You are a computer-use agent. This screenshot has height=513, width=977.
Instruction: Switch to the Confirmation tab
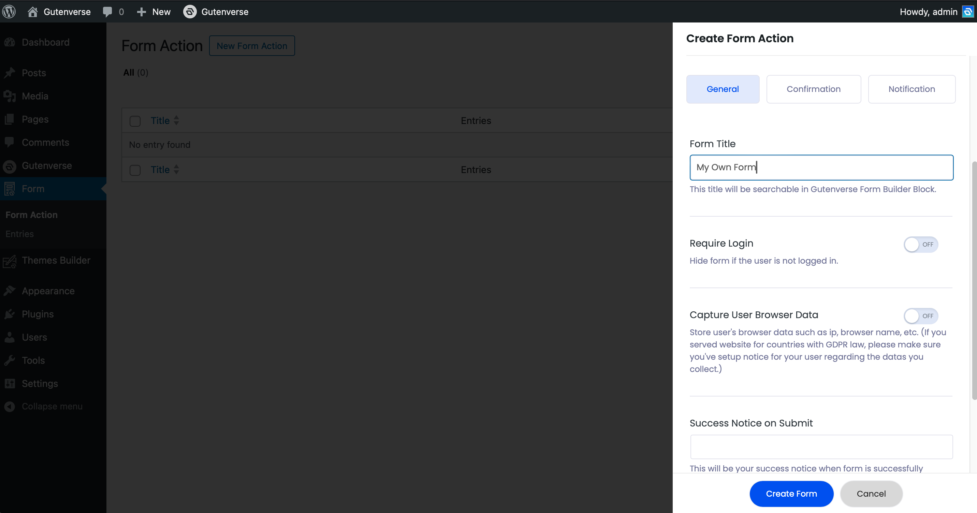[x=813, y=89]
